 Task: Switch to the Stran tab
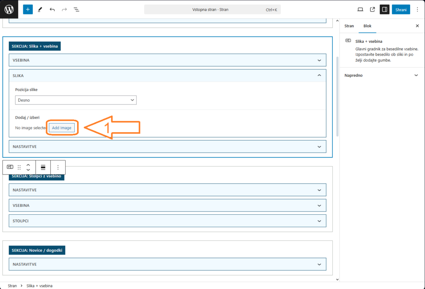coord(349,26)
